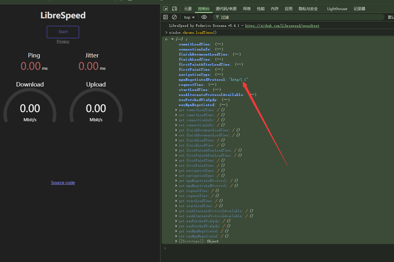Collapse the logged {…} object

172,39
